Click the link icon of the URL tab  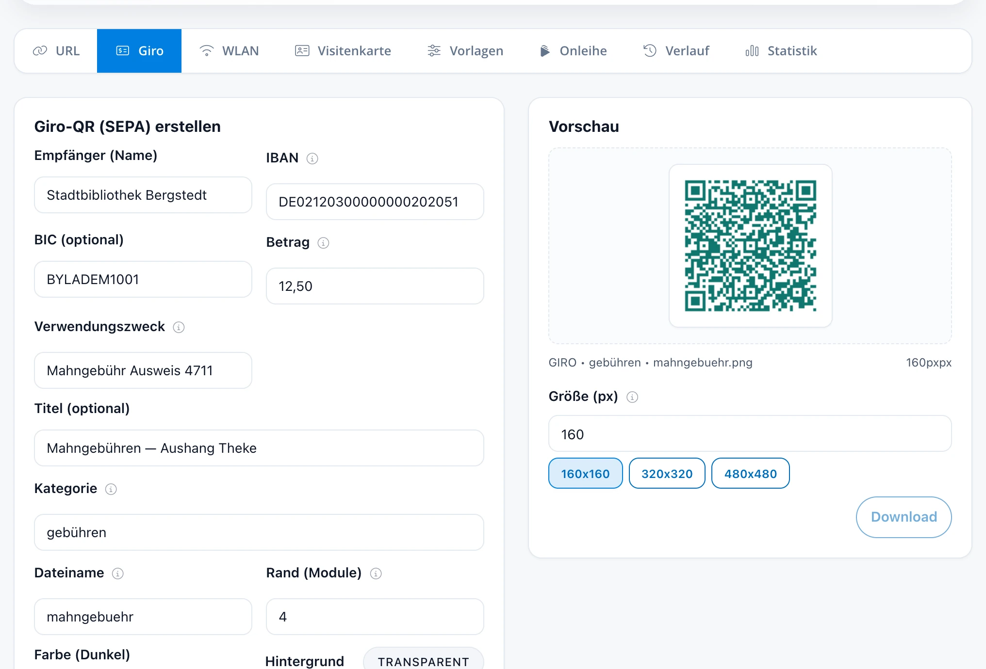40,50
